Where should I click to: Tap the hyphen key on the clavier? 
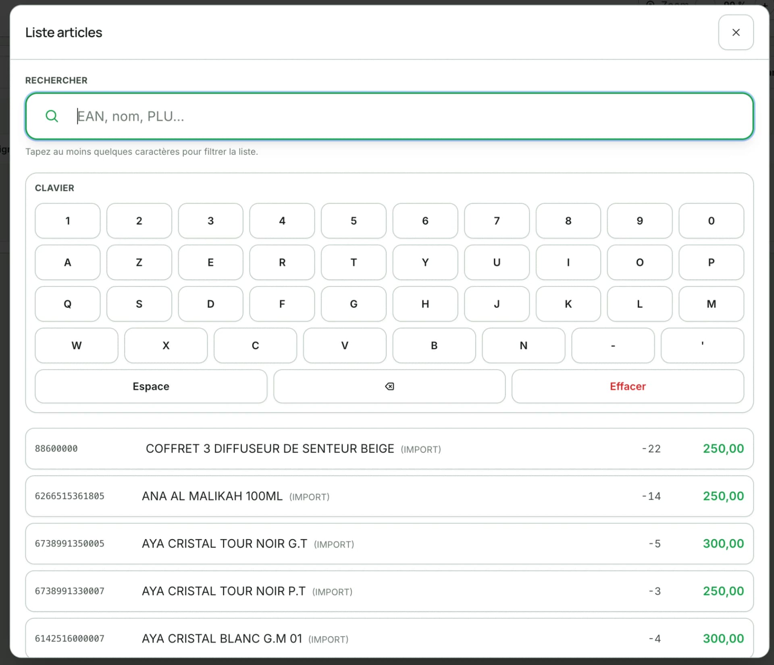click(x=613, y=346)
